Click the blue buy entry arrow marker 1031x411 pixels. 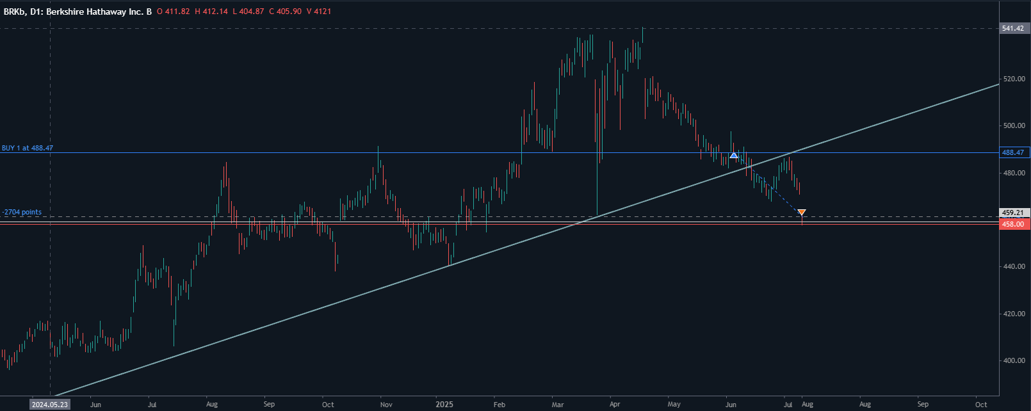734,156
